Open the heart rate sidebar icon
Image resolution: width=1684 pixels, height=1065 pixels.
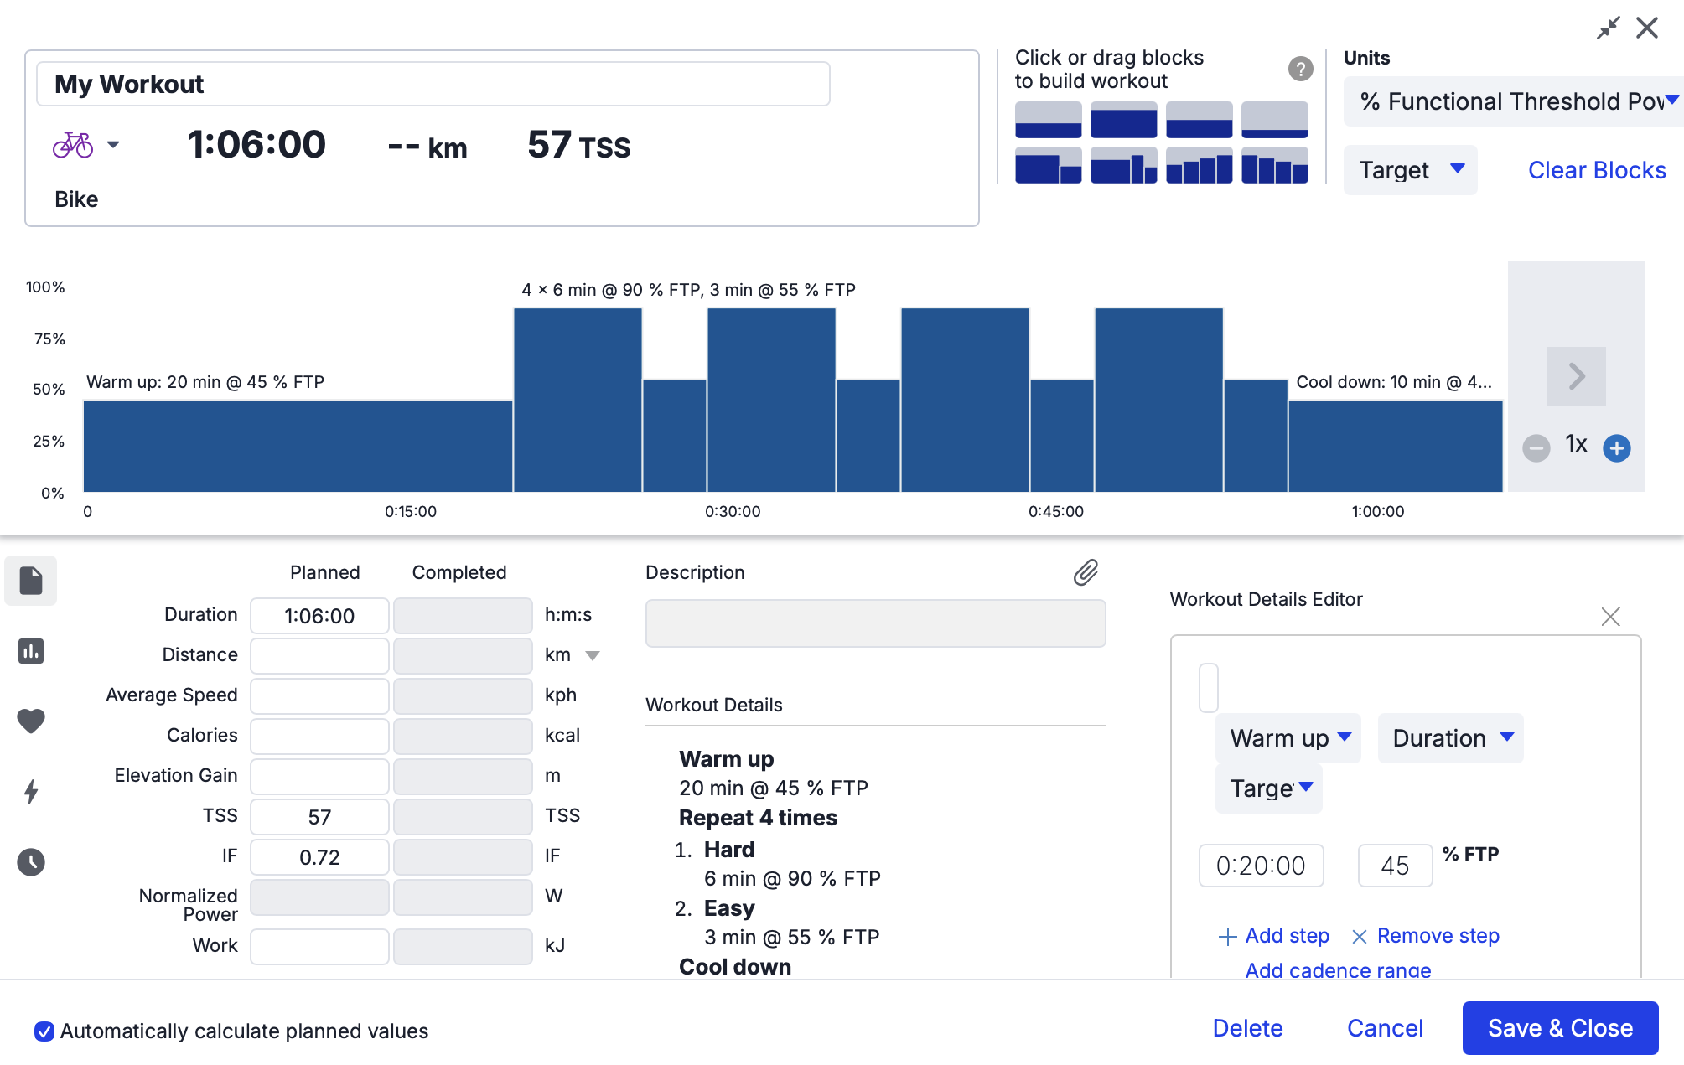click(31, 721)
